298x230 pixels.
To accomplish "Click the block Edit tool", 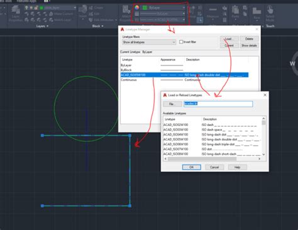I will 94,14.
